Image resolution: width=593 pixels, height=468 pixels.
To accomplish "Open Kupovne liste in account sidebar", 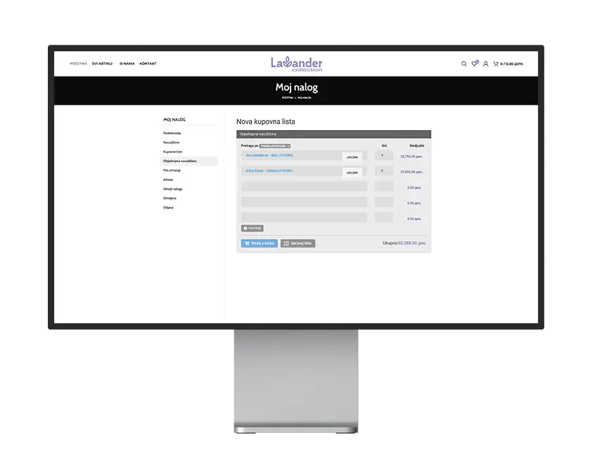I will pos(173,152).
